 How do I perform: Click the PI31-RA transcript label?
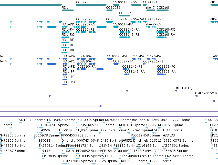point(68,30)
